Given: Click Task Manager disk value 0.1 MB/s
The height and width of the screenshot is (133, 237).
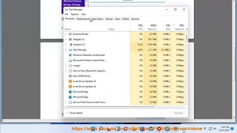Looking at the screenshot, I should 166,50.
